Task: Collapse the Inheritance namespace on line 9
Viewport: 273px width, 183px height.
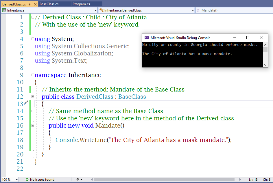Action: point(33,75)
